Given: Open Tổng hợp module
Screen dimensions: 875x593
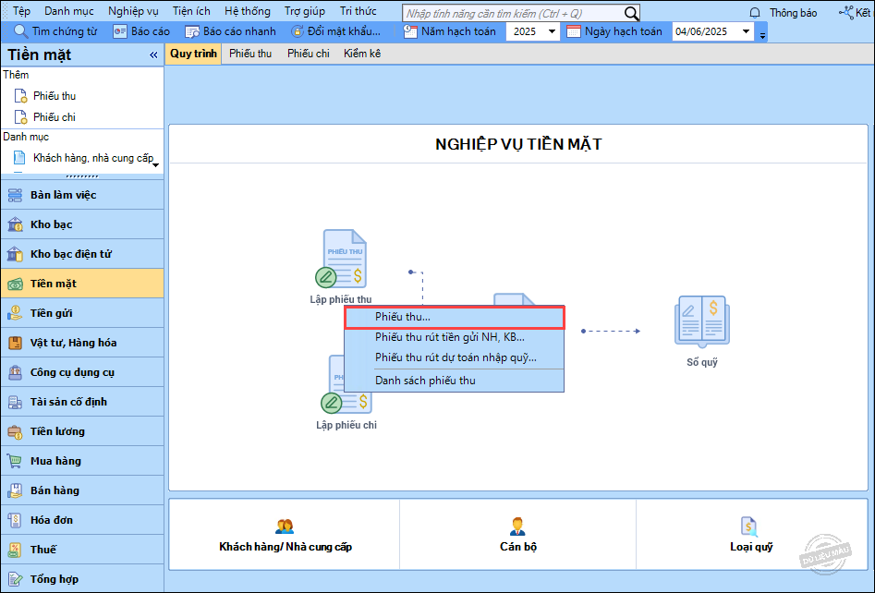Looking at the screenshot, I should tap(82, 579).
